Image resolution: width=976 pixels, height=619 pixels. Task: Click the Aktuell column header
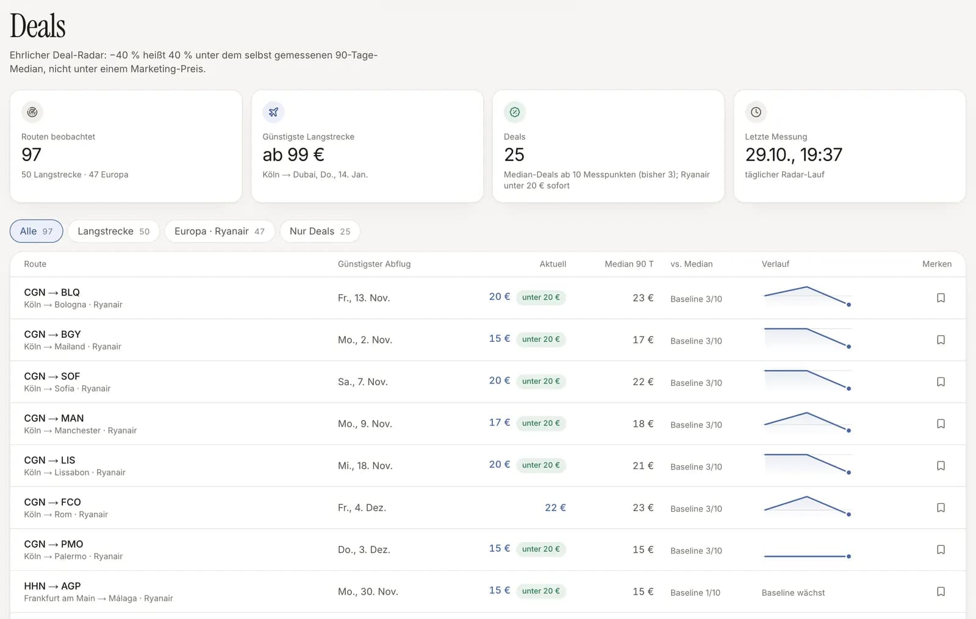coord(553,264)
